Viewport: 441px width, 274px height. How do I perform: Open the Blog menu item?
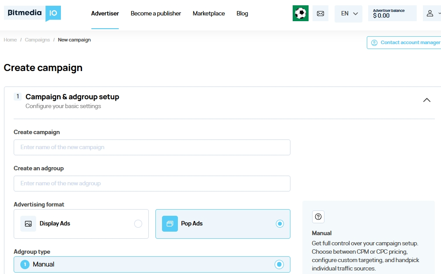pos(242,14)
